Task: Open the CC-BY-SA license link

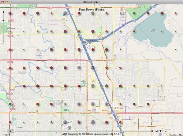Action: (x=115, y=134)
